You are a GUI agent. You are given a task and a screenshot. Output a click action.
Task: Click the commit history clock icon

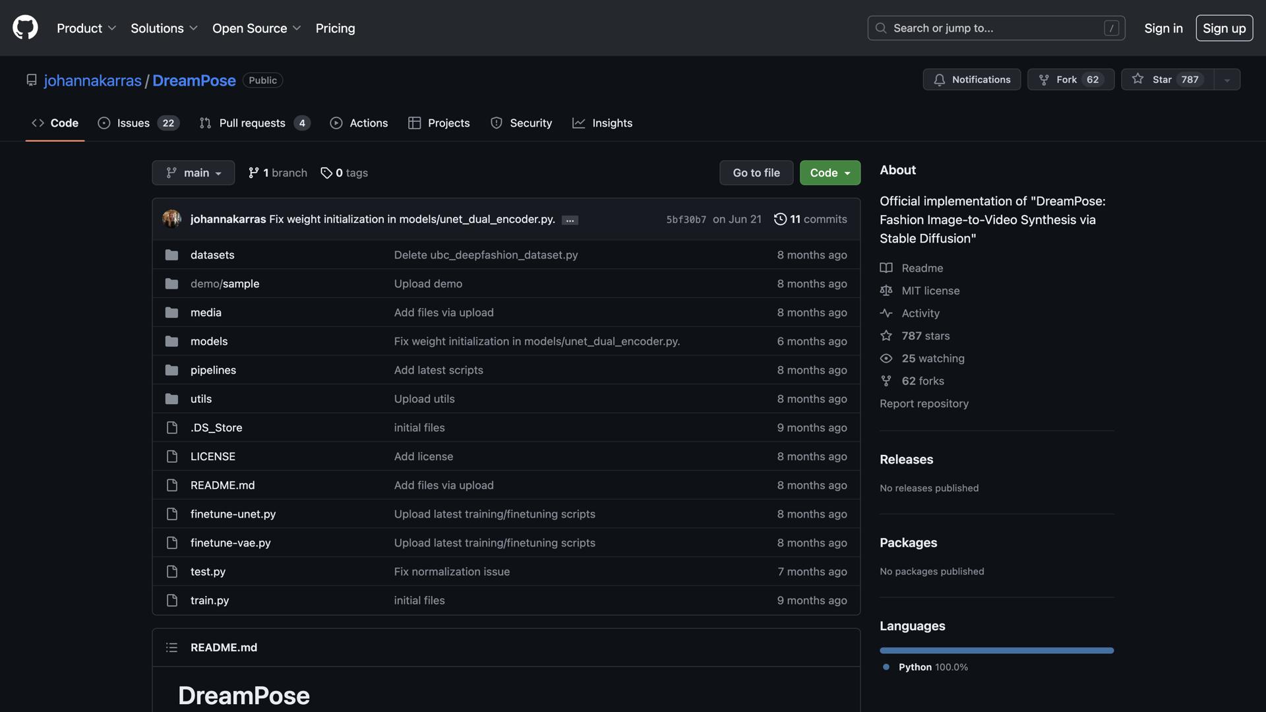tap(780, 219)
